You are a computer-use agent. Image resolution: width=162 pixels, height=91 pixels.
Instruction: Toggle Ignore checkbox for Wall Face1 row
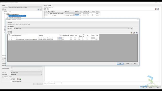[x=92, y=15]
